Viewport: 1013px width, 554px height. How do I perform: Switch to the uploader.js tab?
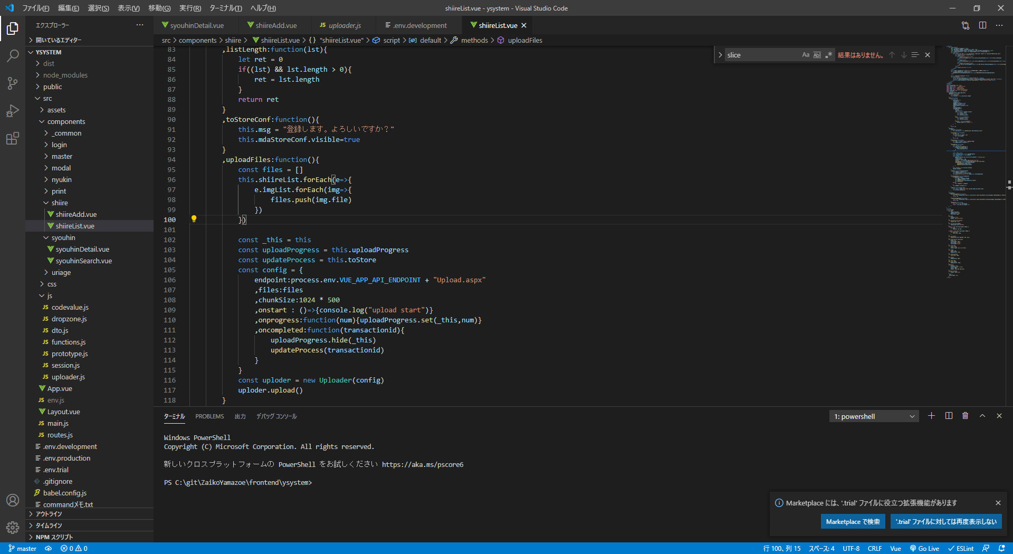pos(344,25)
